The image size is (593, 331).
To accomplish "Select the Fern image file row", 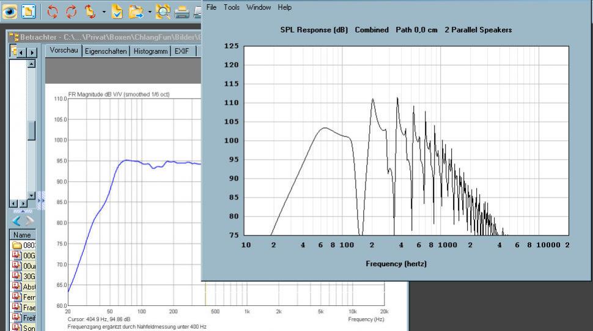I will point(23,297).
